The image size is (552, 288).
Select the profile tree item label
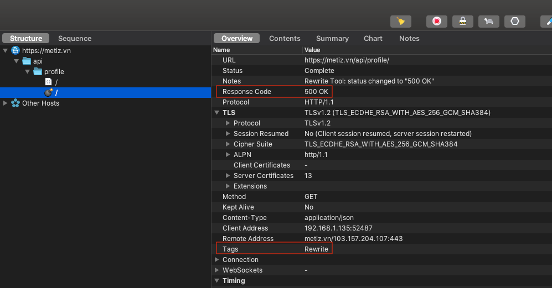coord(54,72)
